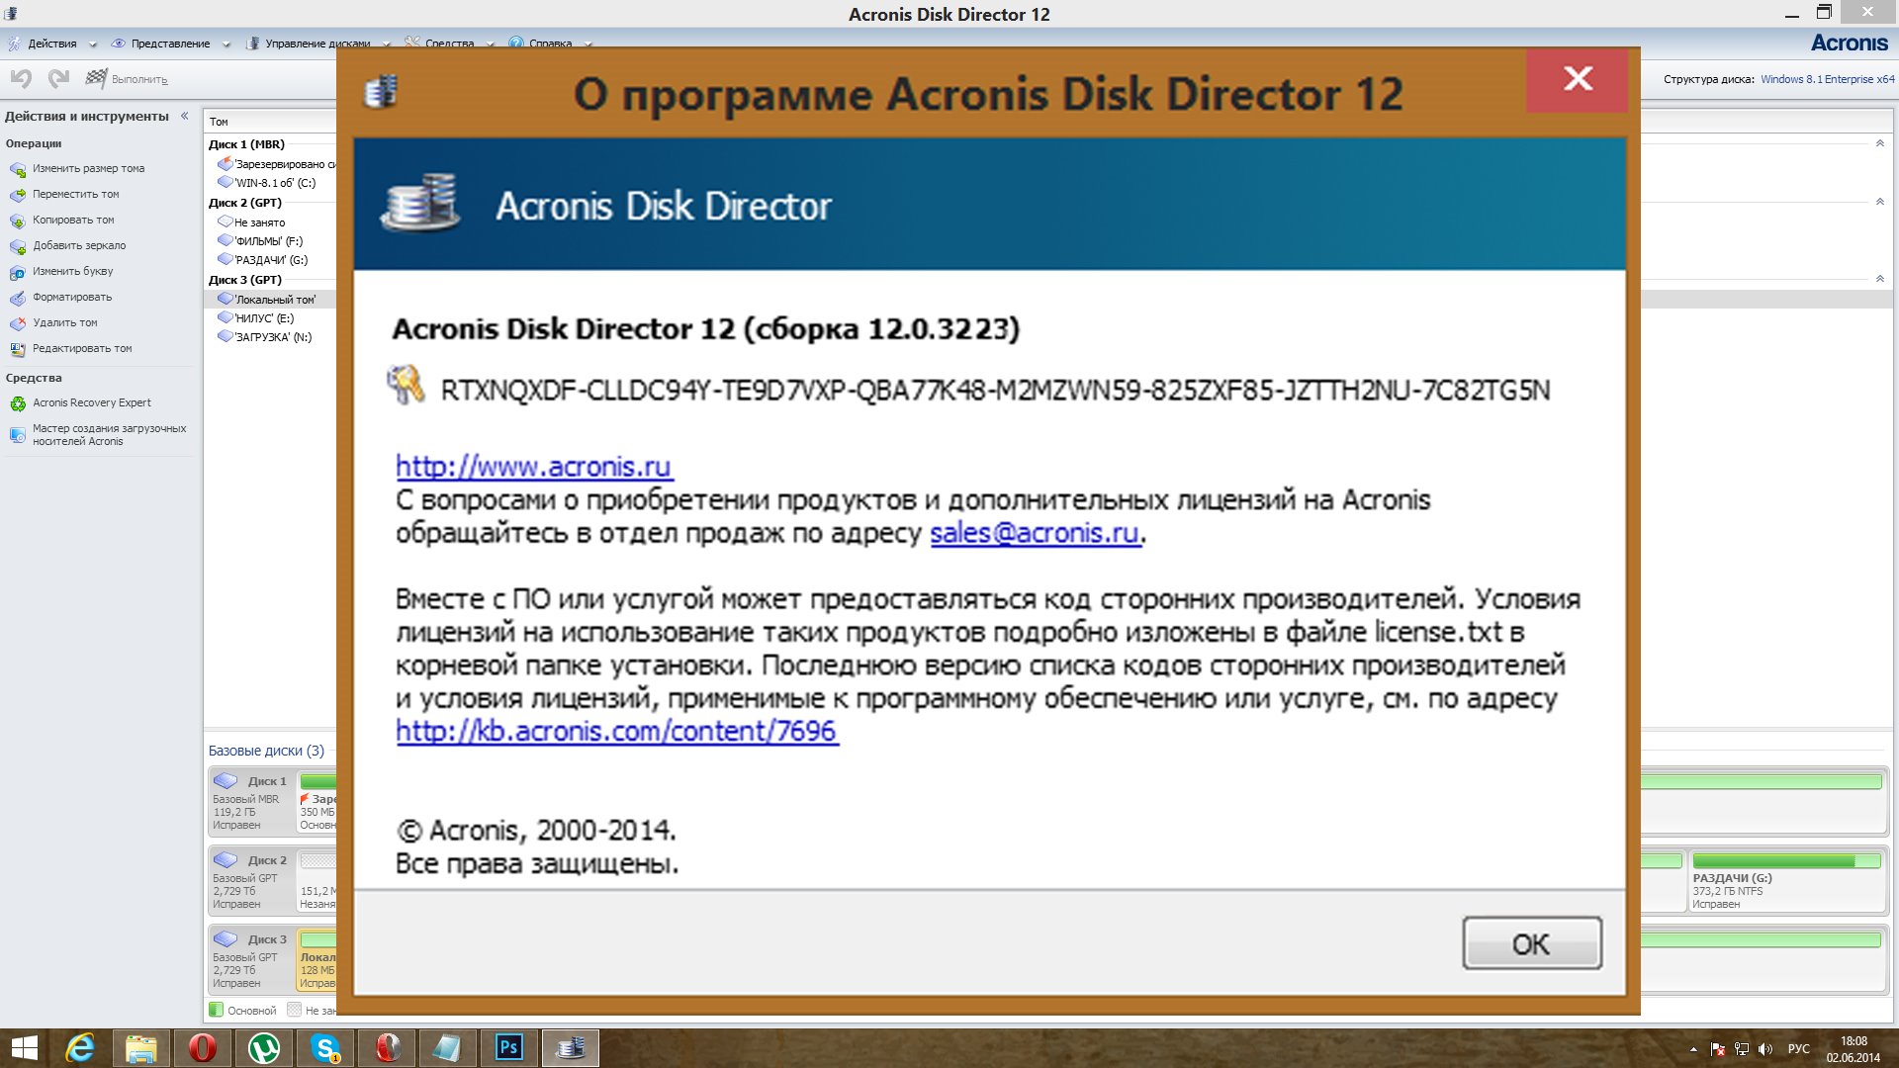
Task: Close the About Acronis Disk Director dialog
Action: pyautogui.click(x=1578, y=79)
